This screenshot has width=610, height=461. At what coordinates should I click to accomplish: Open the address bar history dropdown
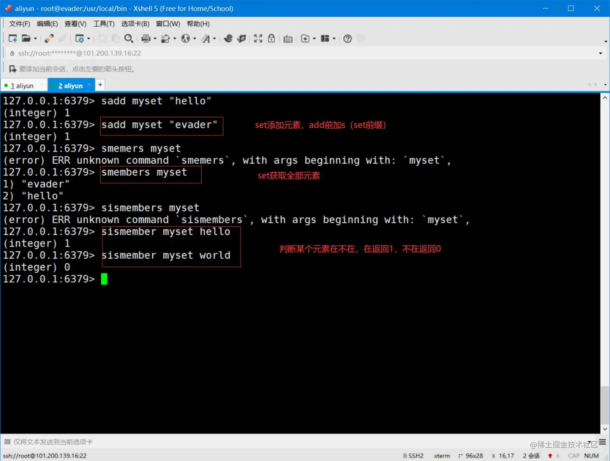[600, 53]
